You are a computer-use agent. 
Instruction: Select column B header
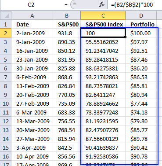[67, 15]
